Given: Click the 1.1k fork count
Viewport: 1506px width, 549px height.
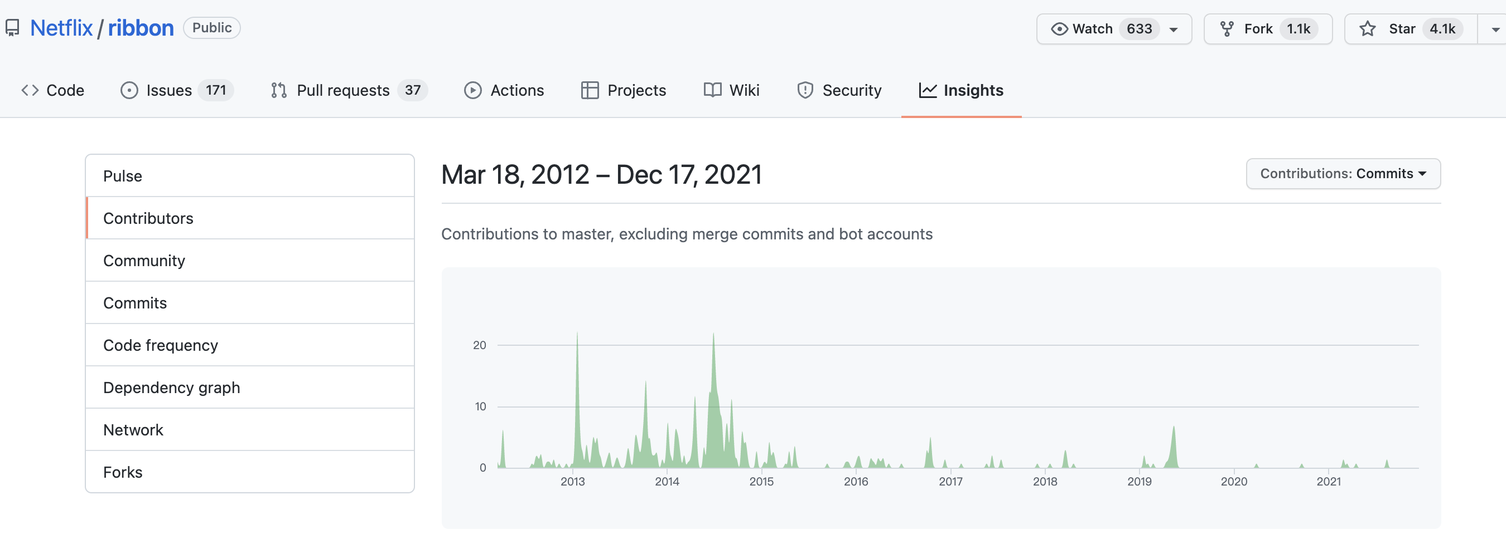Looking at the screenshot, I should 1299,28.
